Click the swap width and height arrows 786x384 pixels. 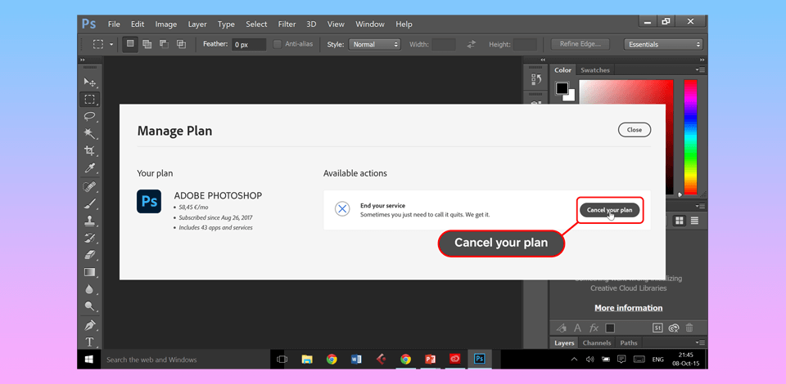point(472,44)
